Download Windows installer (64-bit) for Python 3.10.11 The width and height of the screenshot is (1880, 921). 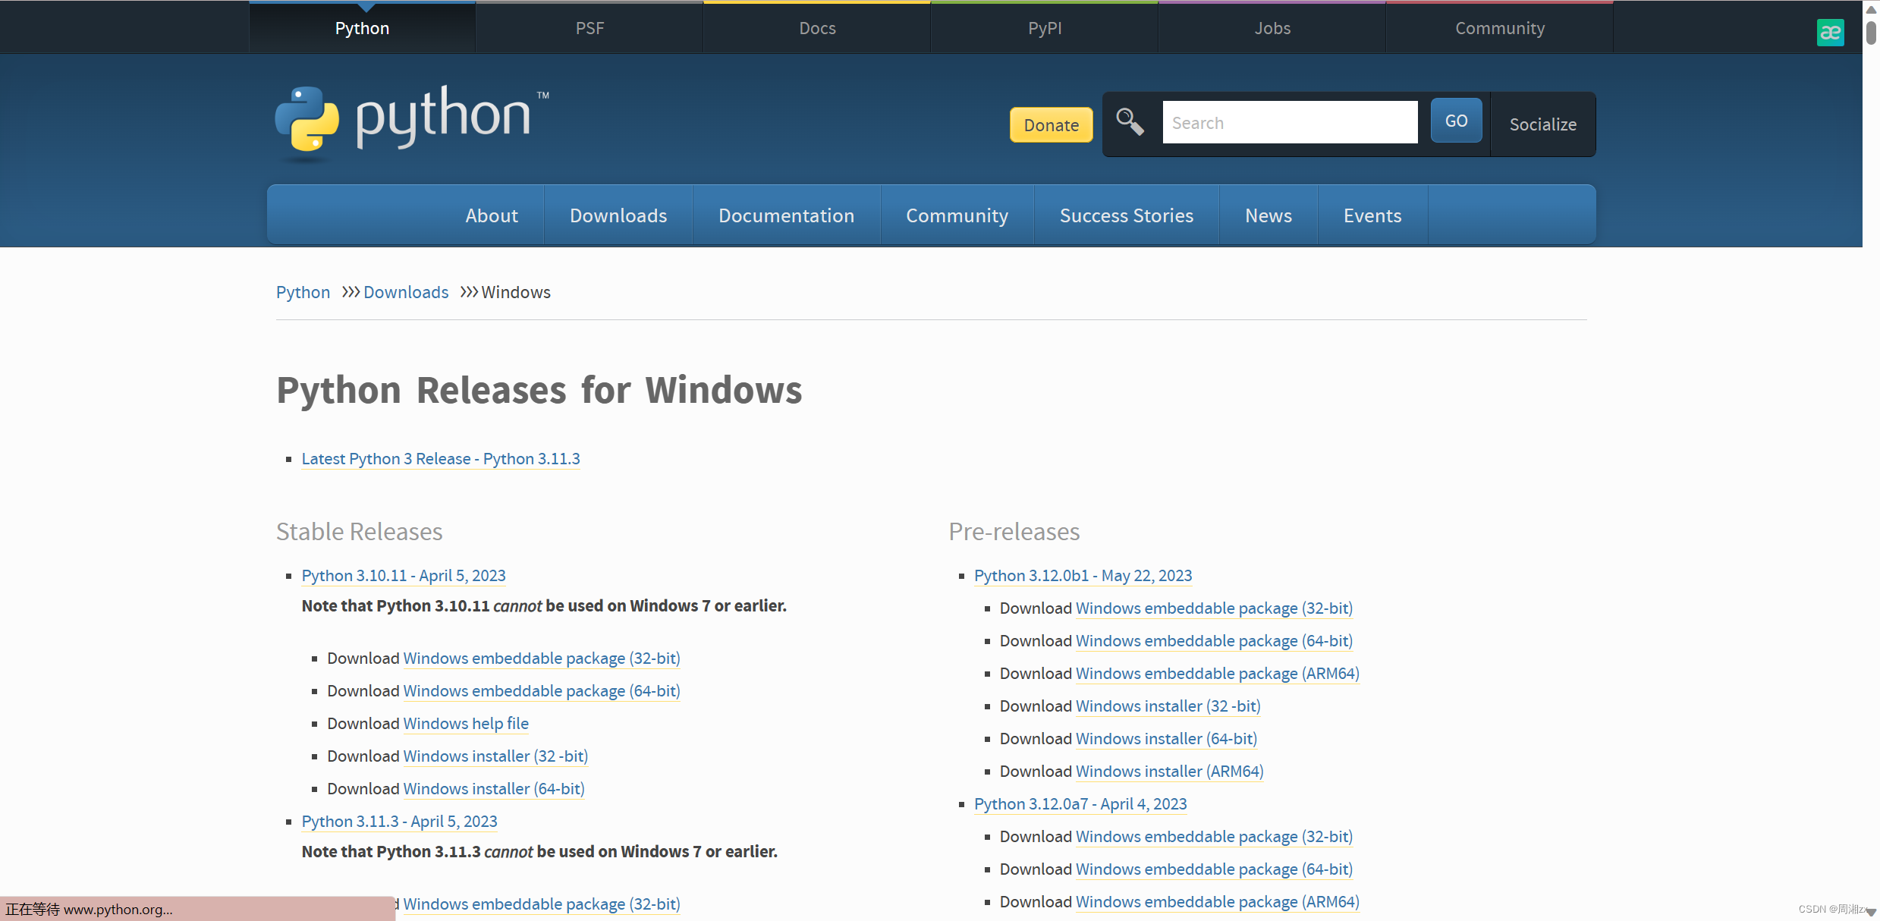click(493, 788)
